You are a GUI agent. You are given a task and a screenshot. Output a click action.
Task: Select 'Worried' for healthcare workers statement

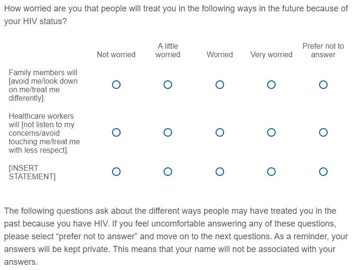[x=219, y=133]
